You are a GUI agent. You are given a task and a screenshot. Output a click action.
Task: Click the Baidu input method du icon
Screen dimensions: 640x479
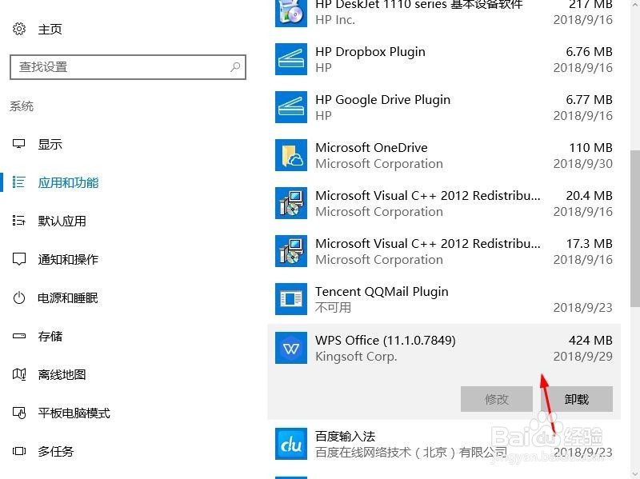291,444
